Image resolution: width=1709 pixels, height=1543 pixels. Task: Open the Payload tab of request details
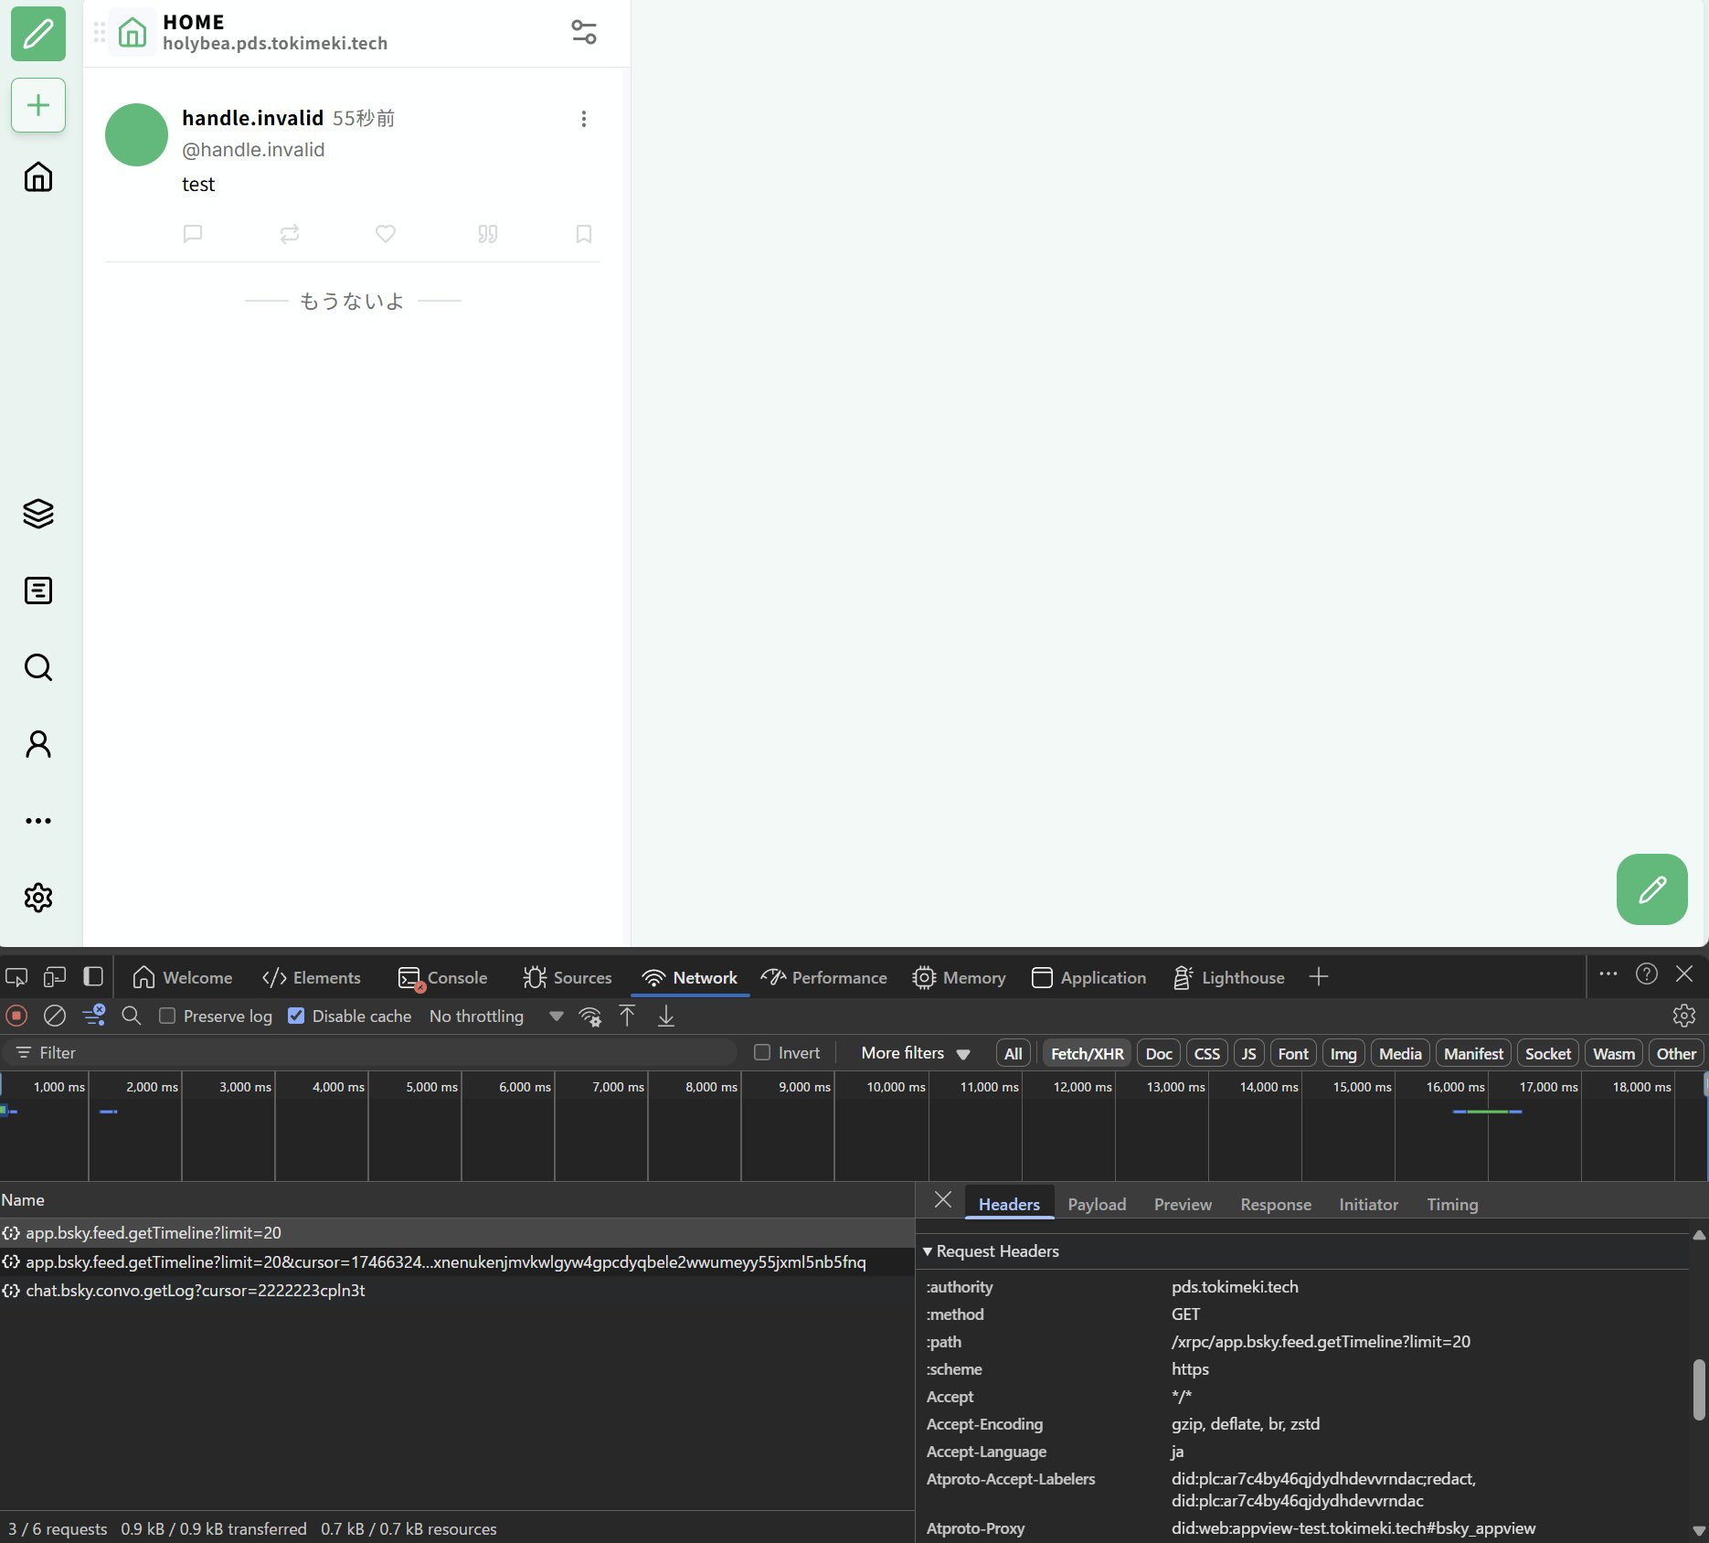click(1097, 1204)
